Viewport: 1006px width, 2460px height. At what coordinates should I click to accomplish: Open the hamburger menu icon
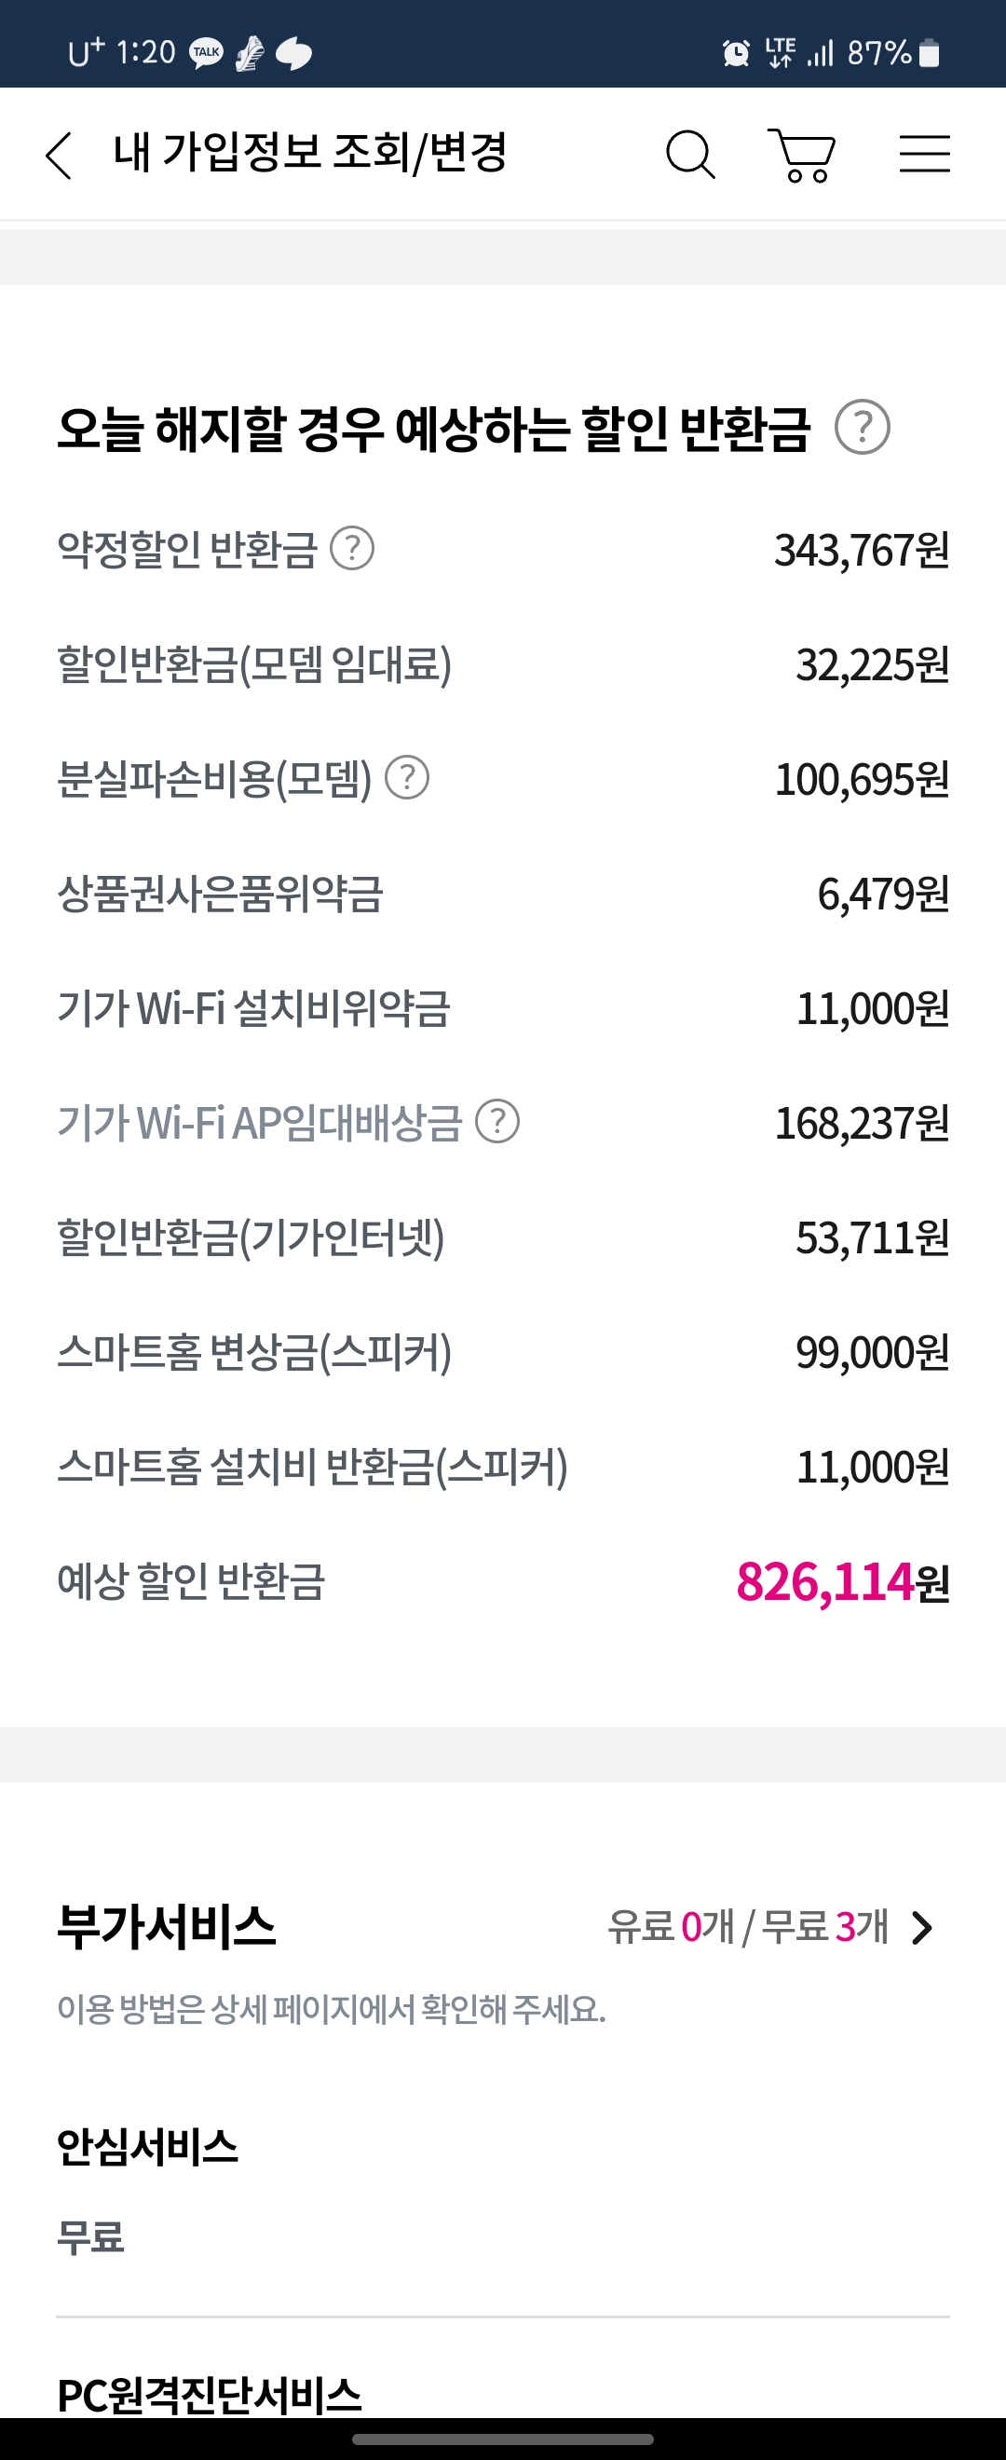click(924, 154)
